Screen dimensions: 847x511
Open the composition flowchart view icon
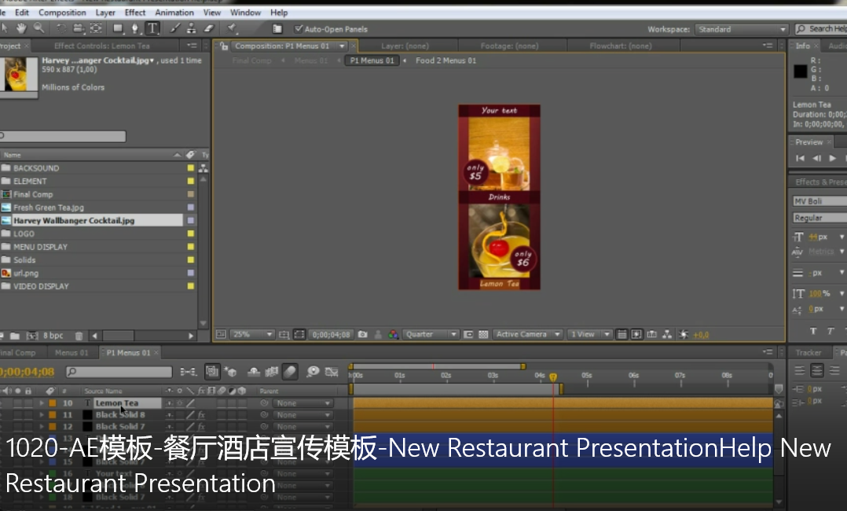tap(667, 335)
